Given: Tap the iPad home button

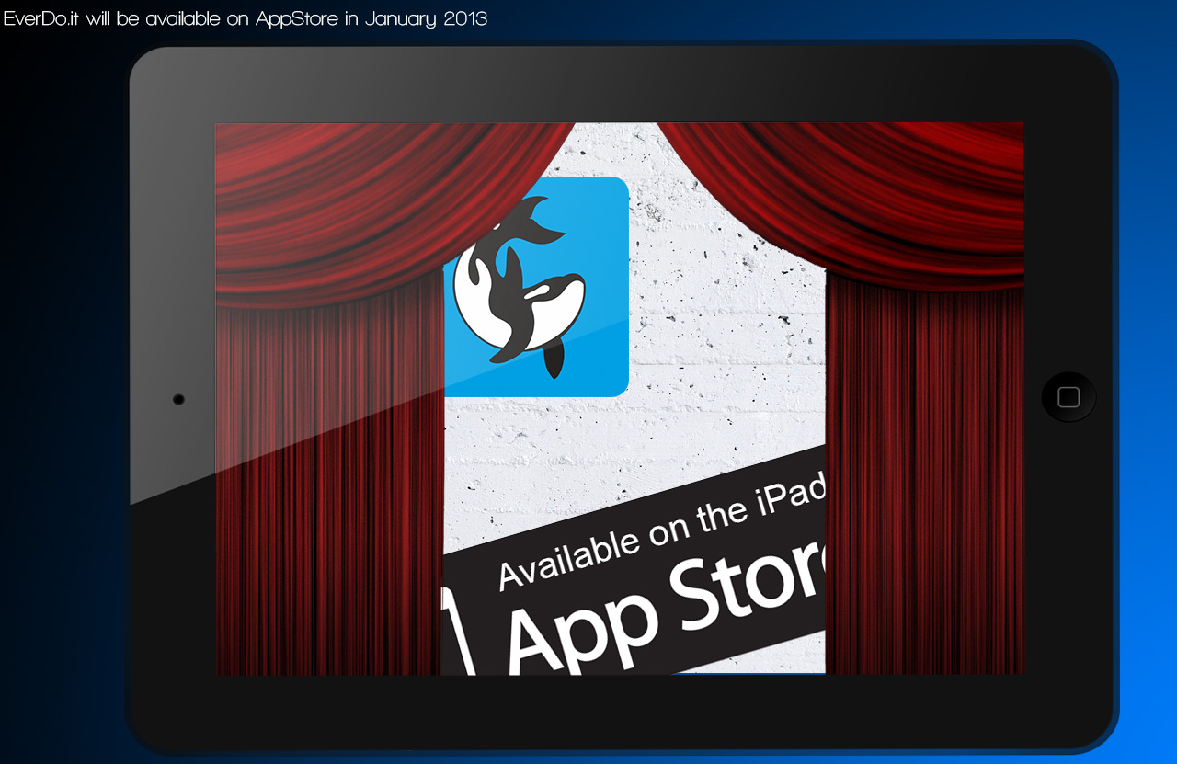Looking at the screenshot, I should [1068, 397].
